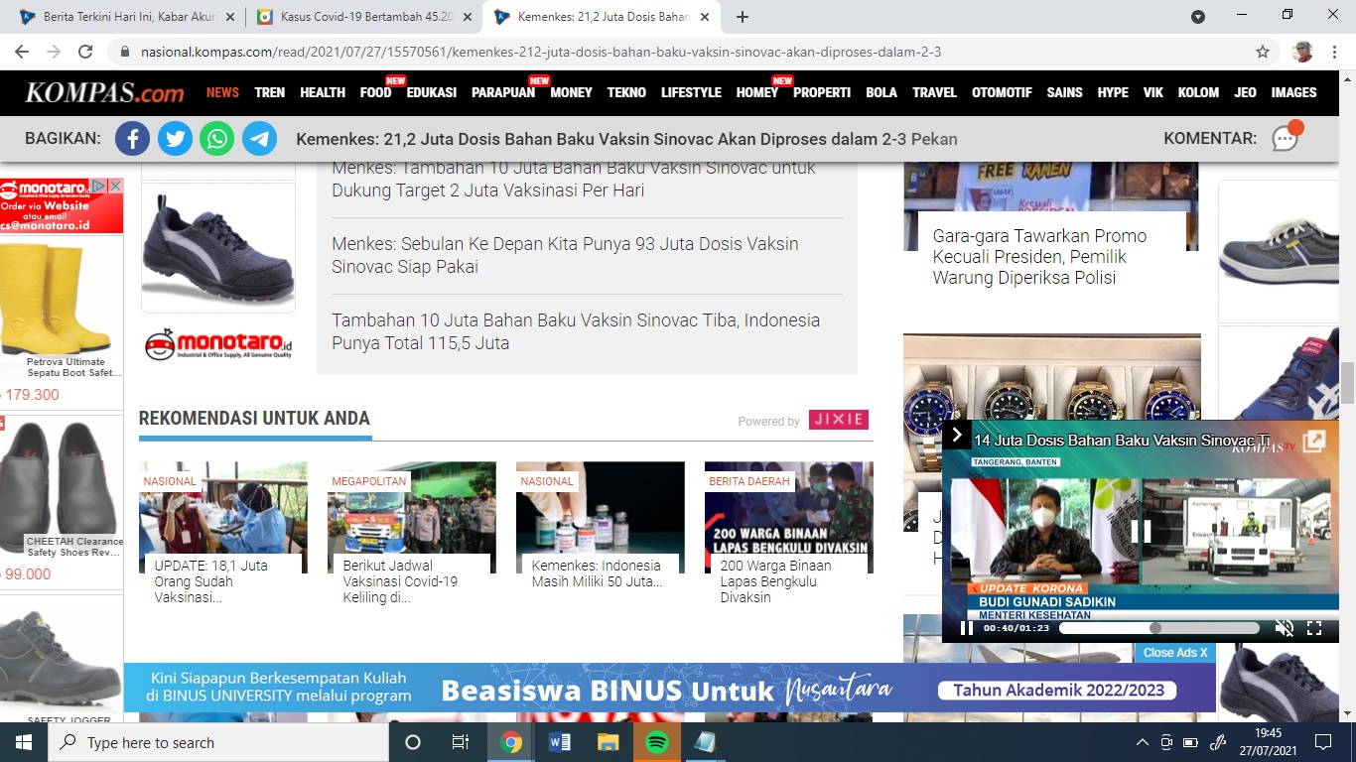Screen dimensions: 1356x762
Task: Share article via Telegram icon
Action: point(259,139)
